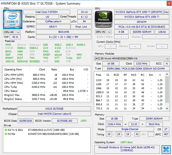This screenshot has width=172, height=155.
Task: Click the UEFI Boot label
Action: [x=127, y=142]
